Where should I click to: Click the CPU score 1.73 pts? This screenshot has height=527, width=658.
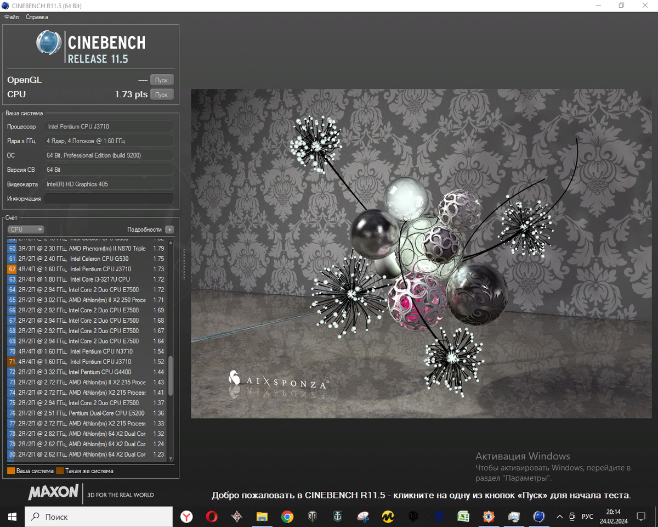(x=131, y=94)
